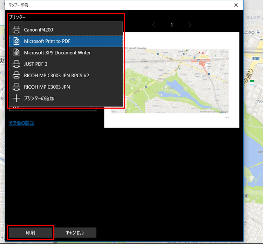Advance to the next preview page arrow

(x=190, y=25)
